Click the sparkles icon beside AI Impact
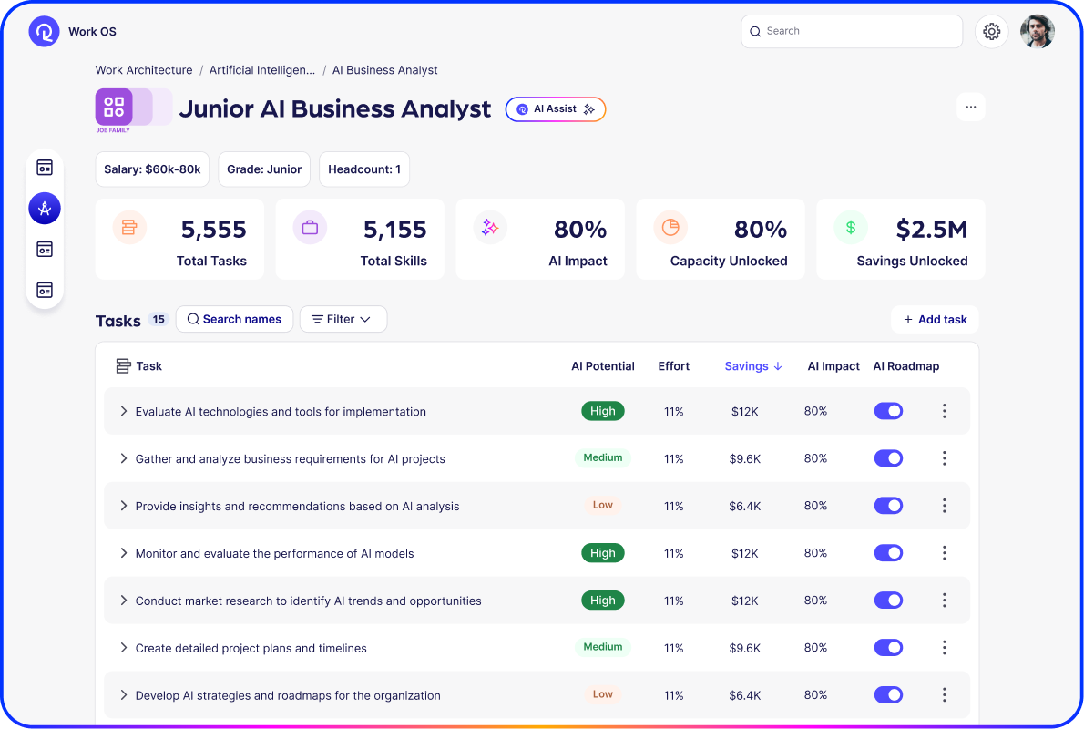The width and height of the screenshot is (1084, 729). [490, 226]
